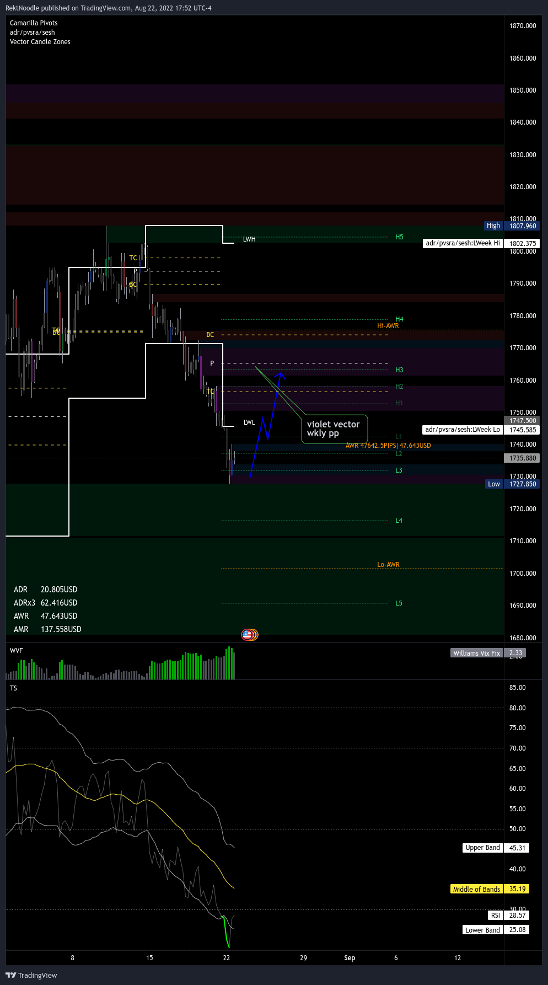The width and height of the screenshot is (548, 985).
Task: Click the H2 pivot level label
Action: click(x=399, y=387)
